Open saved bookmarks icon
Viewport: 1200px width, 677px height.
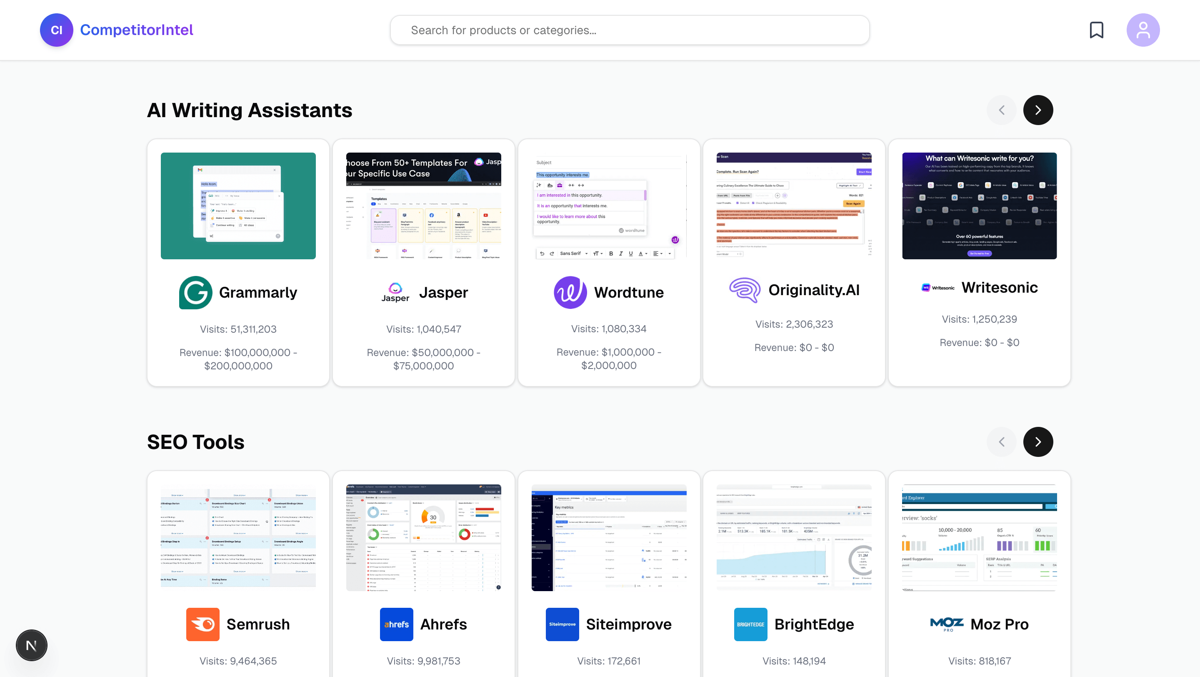(x=1097, y=30)
